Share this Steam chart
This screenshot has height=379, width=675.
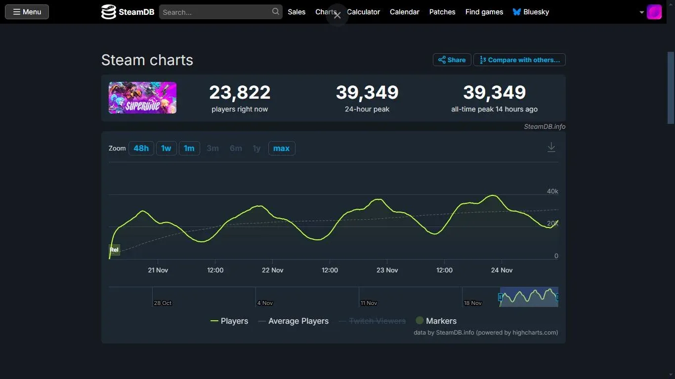pos(452,60)
